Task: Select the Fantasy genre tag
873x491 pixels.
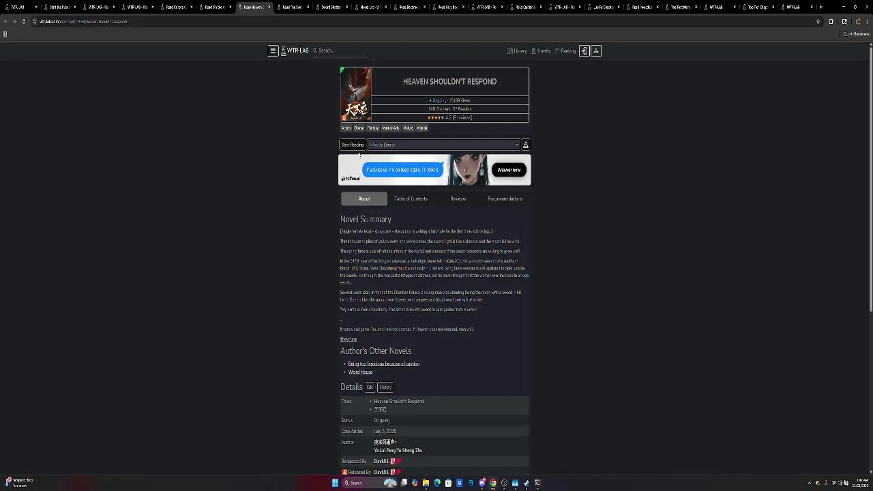Action: [373, 128]
